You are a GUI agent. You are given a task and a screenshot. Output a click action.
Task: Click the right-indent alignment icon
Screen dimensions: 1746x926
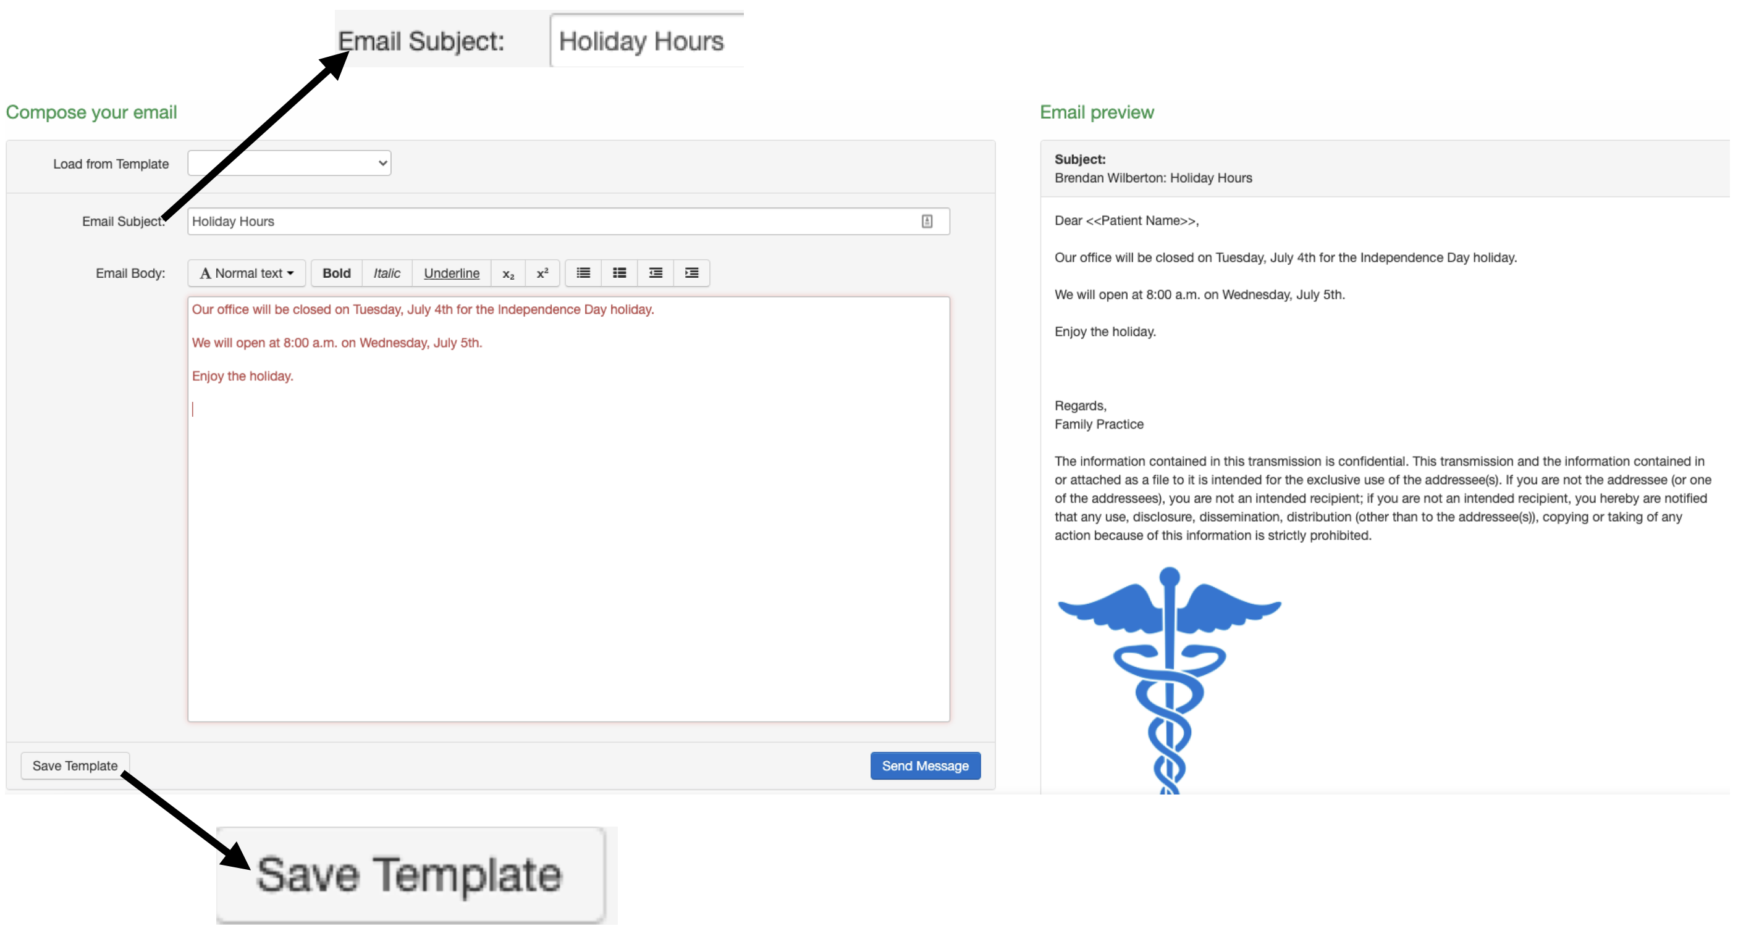coord(692,273)
